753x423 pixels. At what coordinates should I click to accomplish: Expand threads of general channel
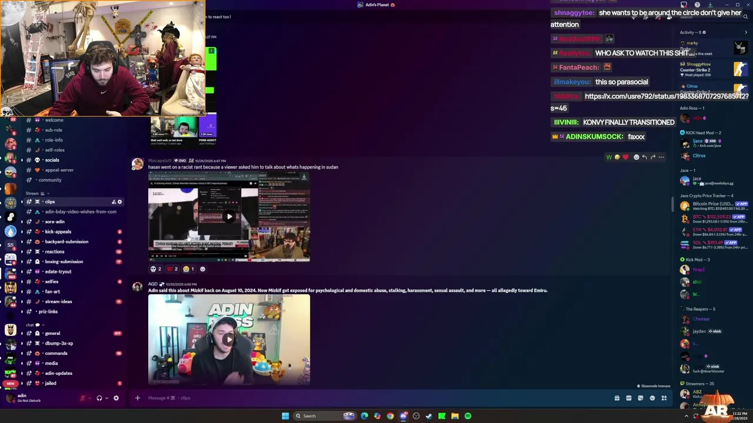(x=22, y=334)
